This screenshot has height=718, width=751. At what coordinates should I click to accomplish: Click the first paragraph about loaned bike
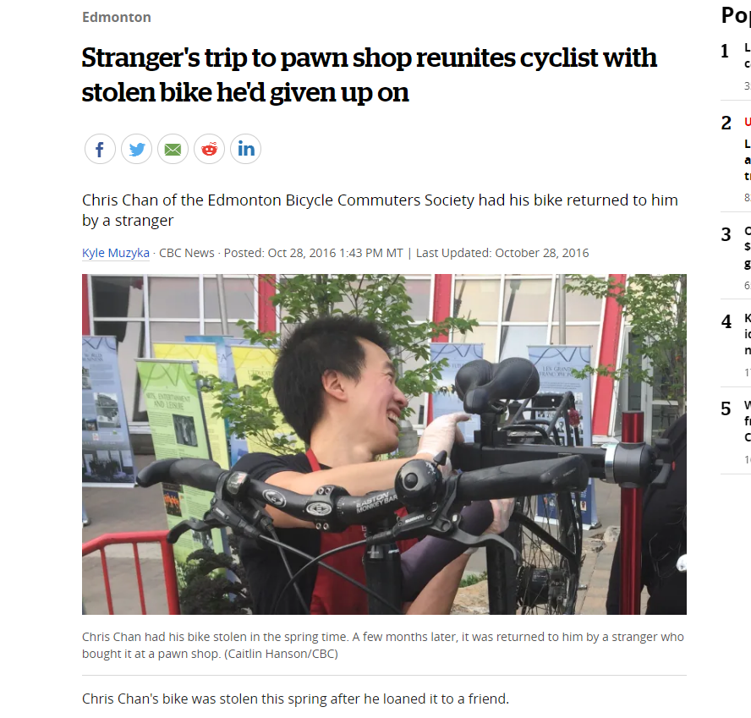click(x=295, y=699)
